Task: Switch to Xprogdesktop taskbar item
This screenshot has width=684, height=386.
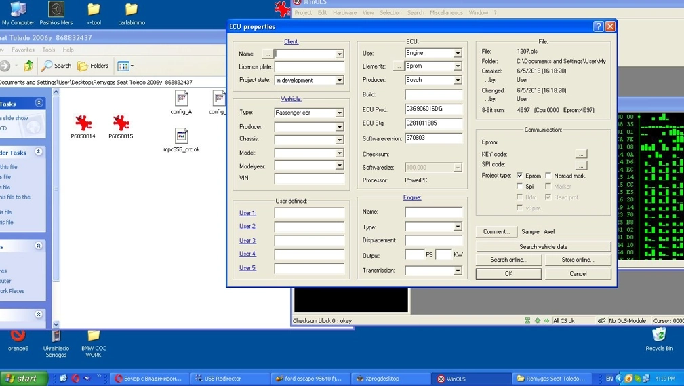Action: 391,379
